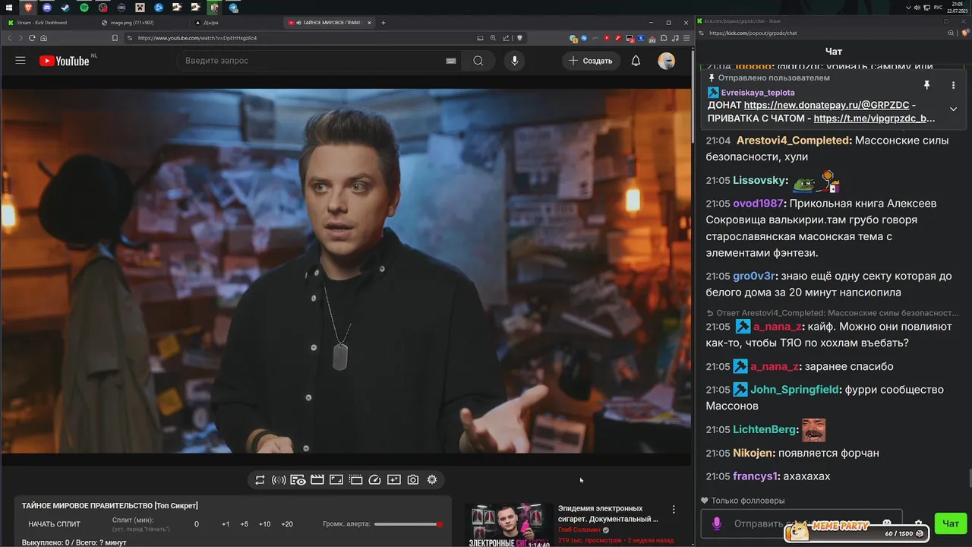This screenshot has height=547, width=972.
Task: Open Discord in the Windows taskbar
Action: click(46, 8)
